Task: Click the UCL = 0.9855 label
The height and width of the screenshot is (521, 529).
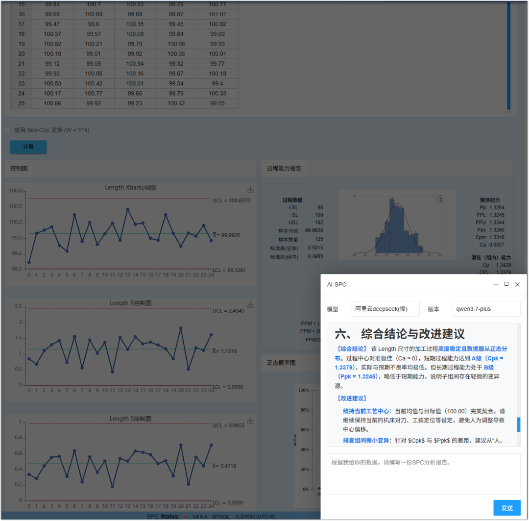Action: pyautogui.click(x=228, y=425)
